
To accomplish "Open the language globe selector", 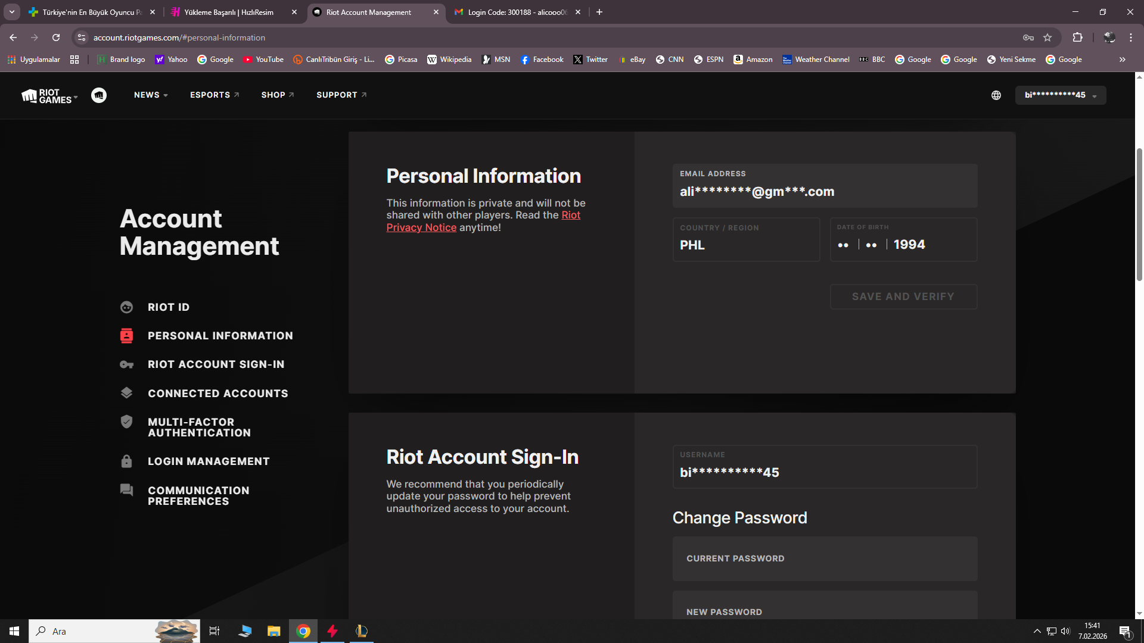I will pos(996,95).
